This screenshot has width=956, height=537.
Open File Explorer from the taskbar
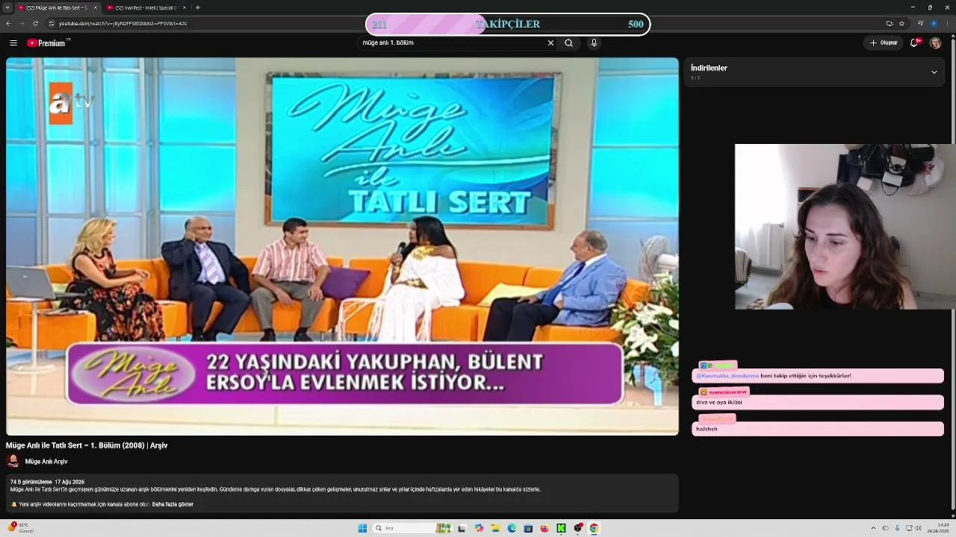[494, 528]
